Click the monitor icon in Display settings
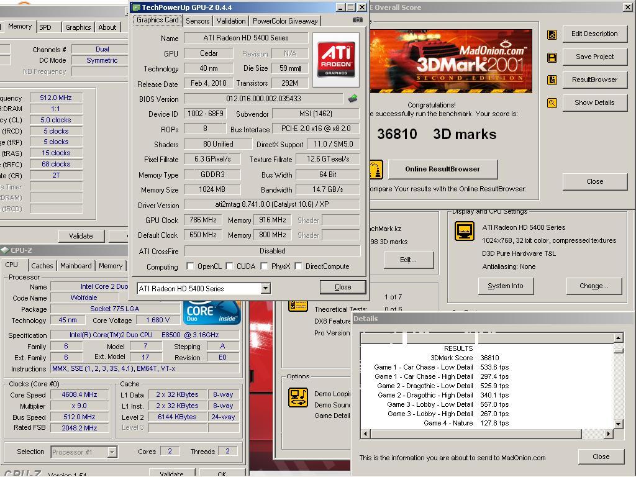The height and width of the screenshot is (477, 636). pos(465,231)
